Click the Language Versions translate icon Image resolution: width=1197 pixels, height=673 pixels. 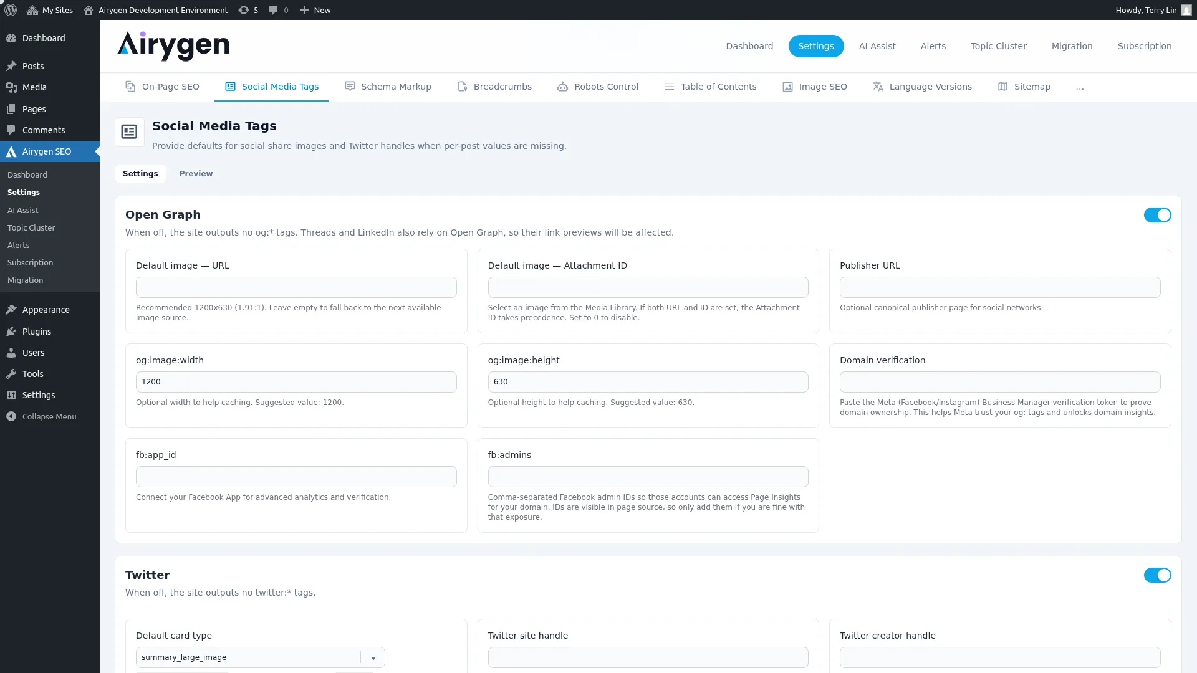pos(878,87)
